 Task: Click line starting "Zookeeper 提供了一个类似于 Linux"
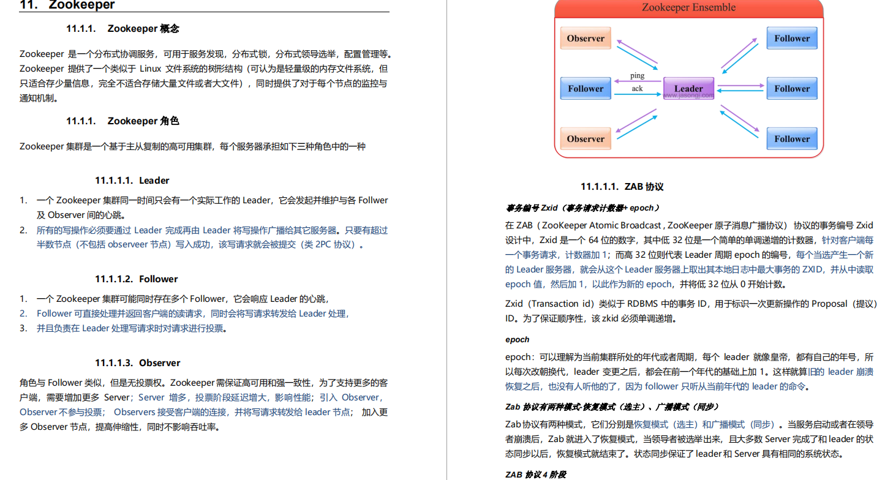(204, 69)
